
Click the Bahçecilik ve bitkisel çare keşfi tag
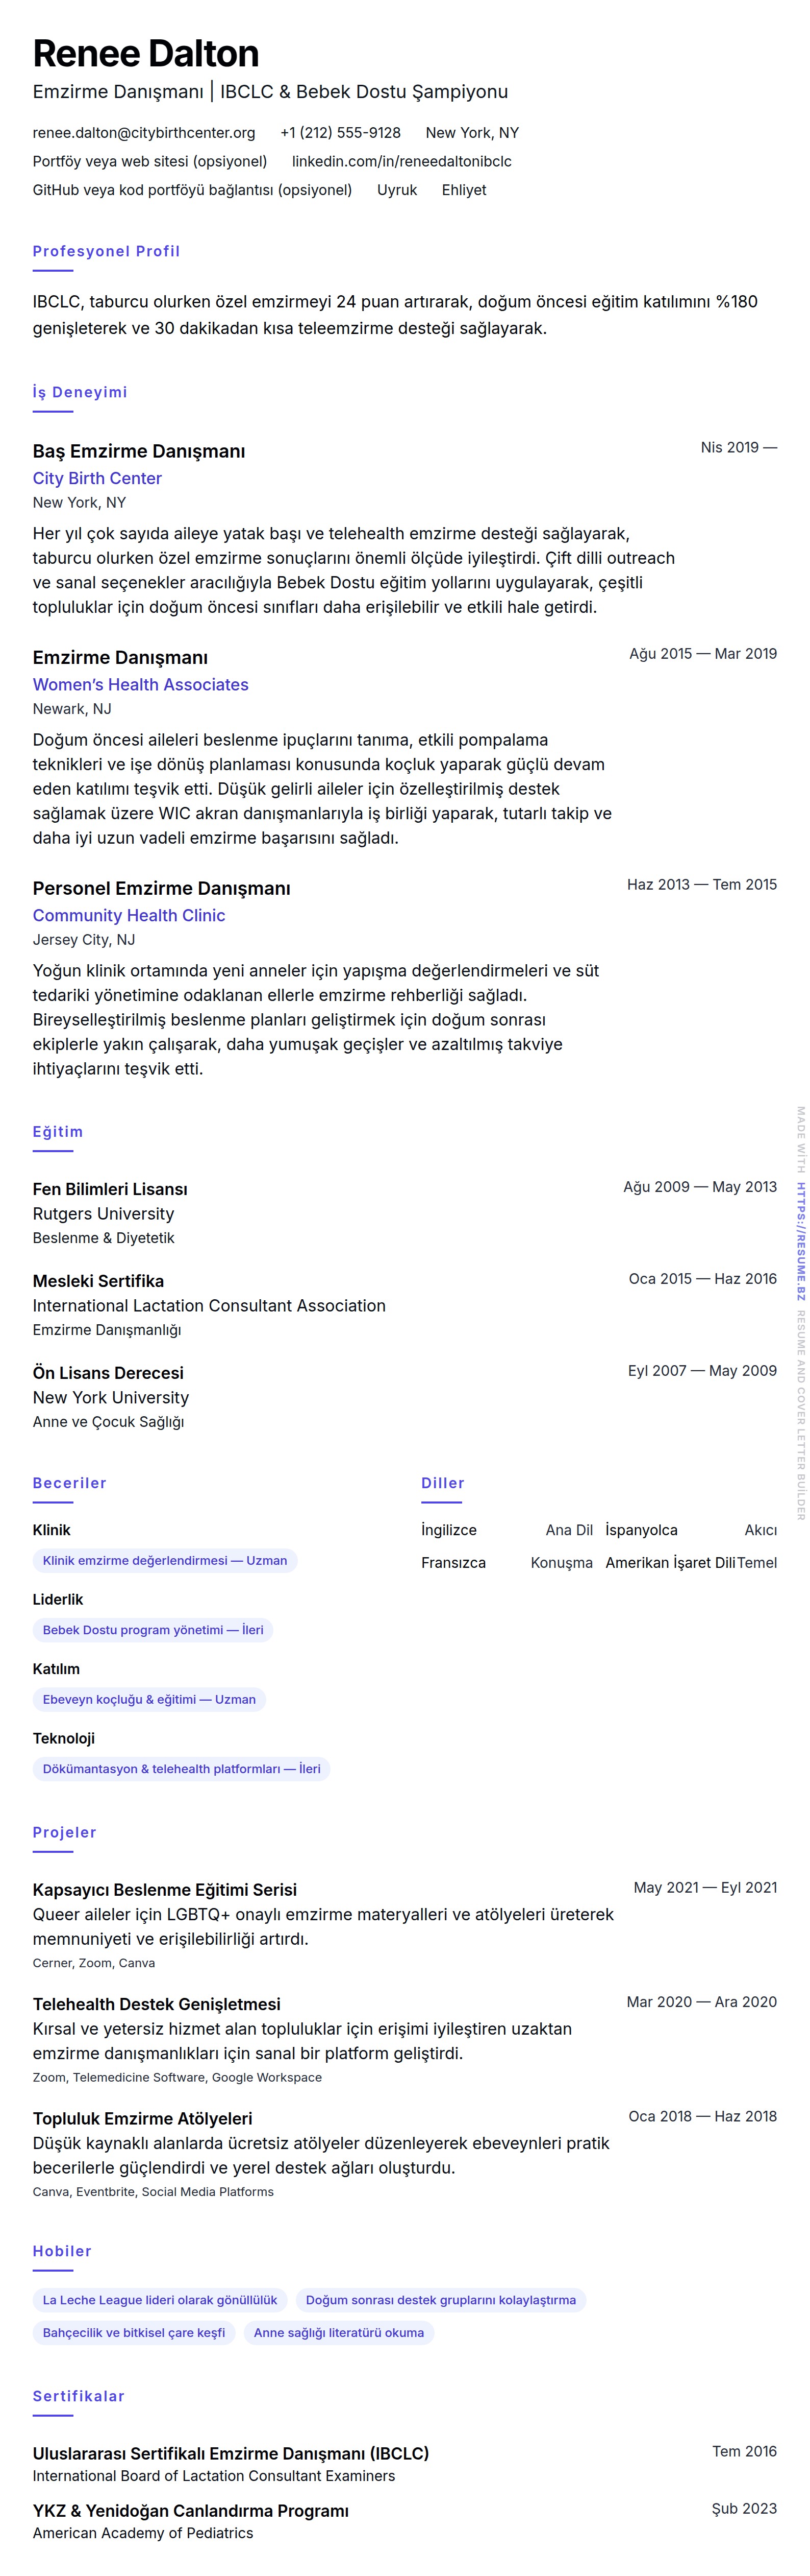(x=134, y=2334)
